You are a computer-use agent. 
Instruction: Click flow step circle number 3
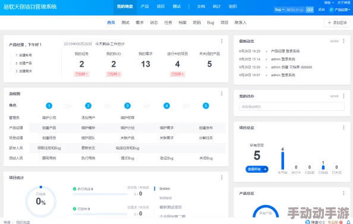tap(127, 105)
